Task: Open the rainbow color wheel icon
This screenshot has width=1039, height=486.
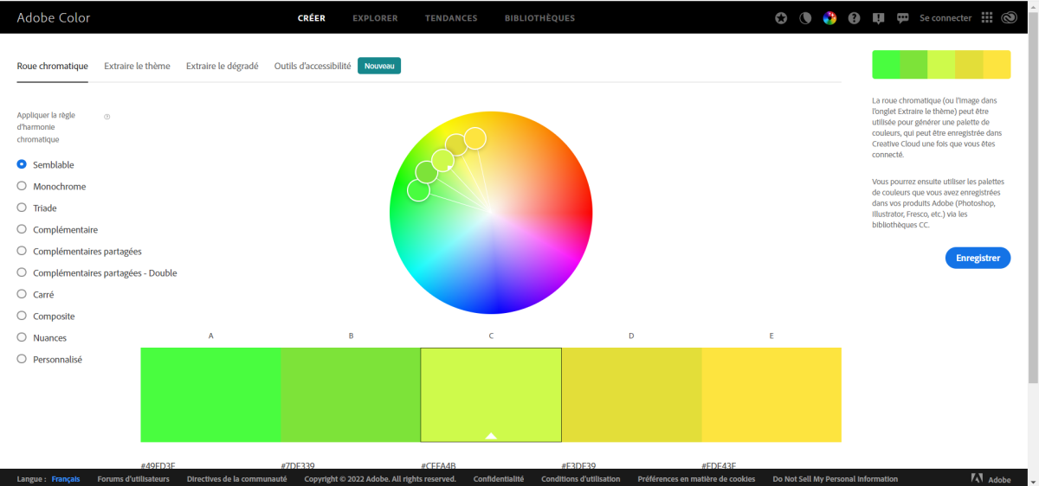Action: (x=829, y=18)
